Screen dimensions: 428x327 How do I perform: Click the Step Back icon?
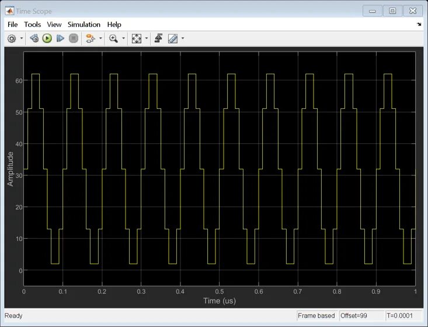34,38
